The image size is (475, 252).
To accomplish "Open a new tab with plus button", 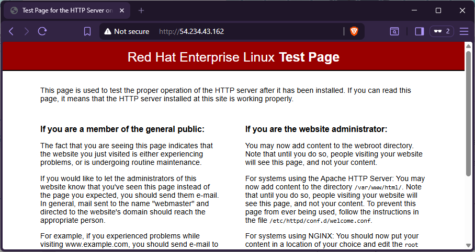I will pos(141,10).
